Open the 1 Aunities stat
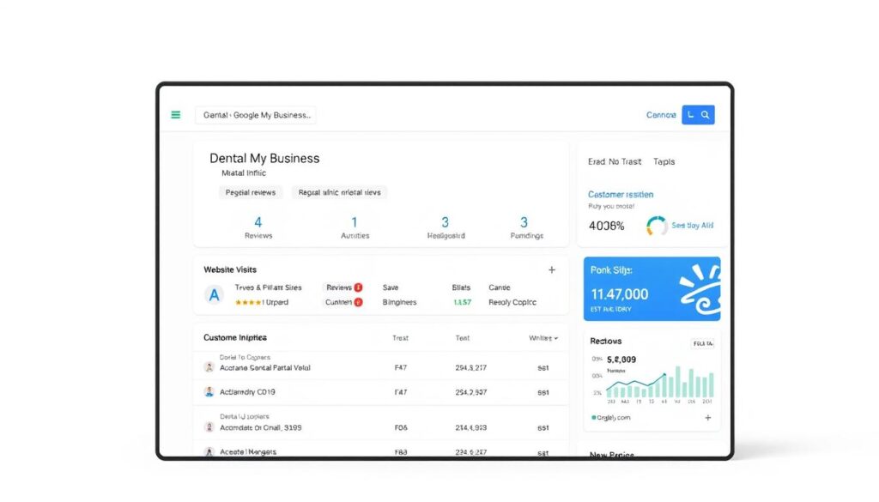 point(355,227)
